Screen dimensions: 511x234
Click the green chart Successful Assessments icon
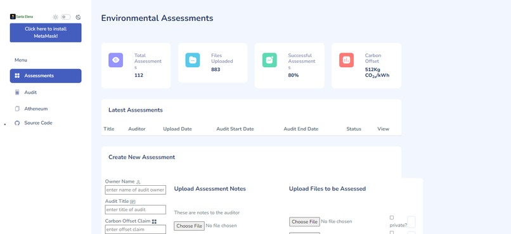(269, 60)
